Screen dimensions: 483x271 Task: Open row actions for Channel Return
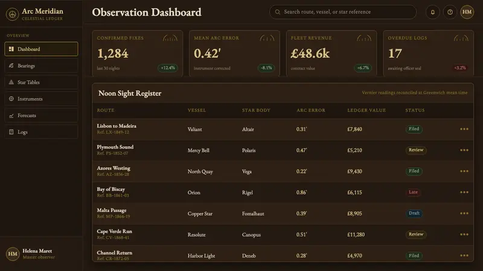click(x=464, y=255)
